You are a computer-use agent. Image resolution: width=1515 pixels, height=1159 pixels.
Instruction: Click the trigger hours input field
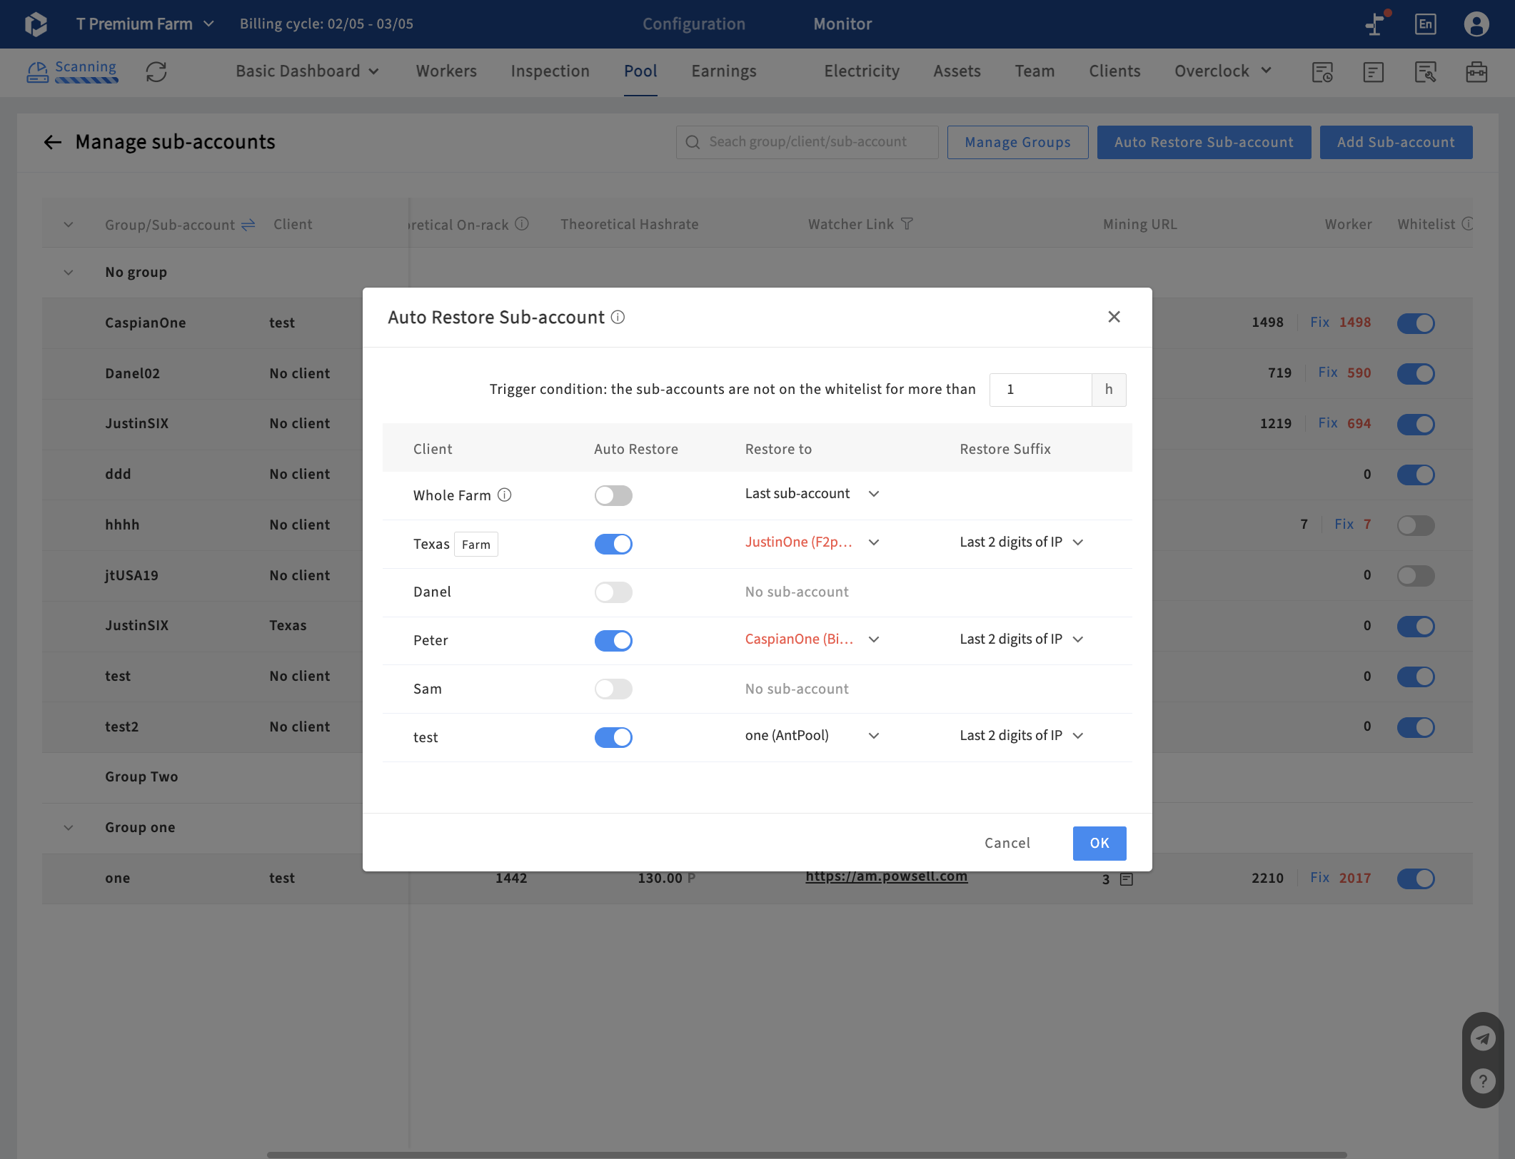click(x=1040, y=390)
